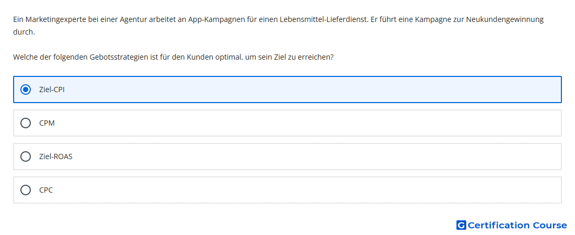The height and width of the screenshot is (235, 575).
Task: Click the intro paragraph about the Marketingexperte
Action: (278, 26)
